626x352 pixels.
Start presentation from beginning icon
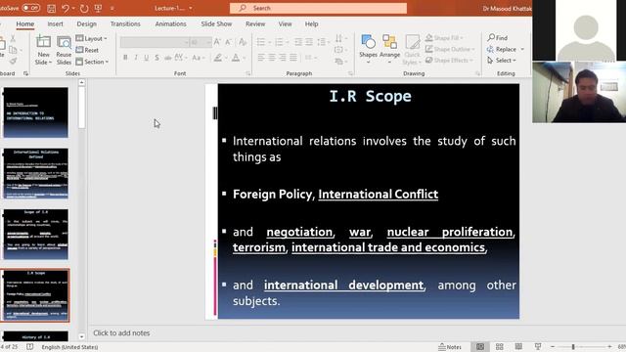point(98,8)
